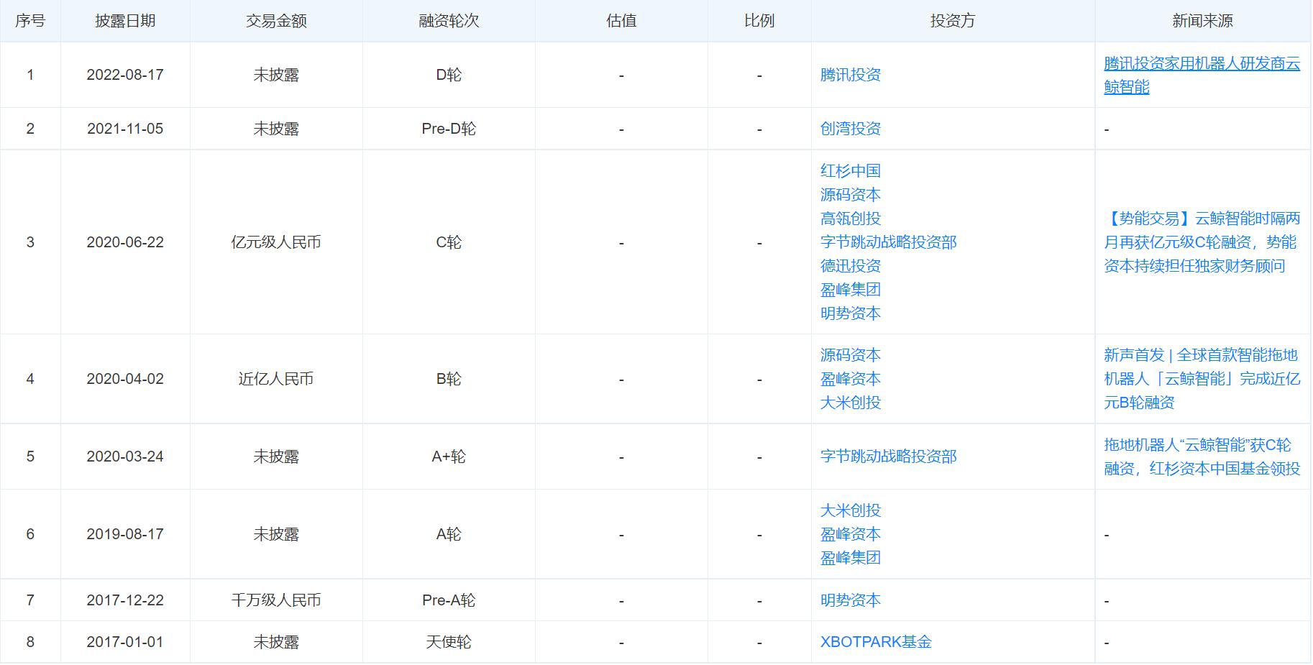Select the date 2020-06-22

tap(125, 242)
